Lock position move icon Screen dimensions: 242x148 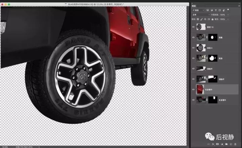click(205, 19)
